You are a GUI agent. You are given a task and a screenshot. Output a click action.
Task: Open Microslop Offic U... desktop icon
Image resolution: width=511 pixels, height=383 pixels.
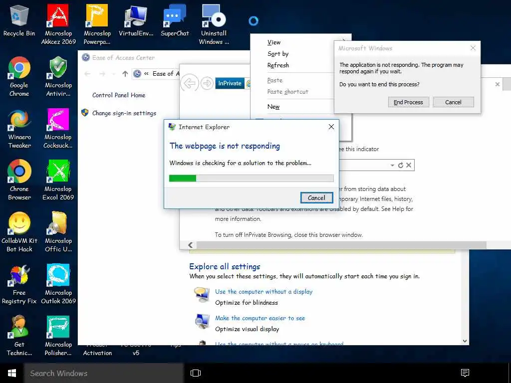coord(58,232)
